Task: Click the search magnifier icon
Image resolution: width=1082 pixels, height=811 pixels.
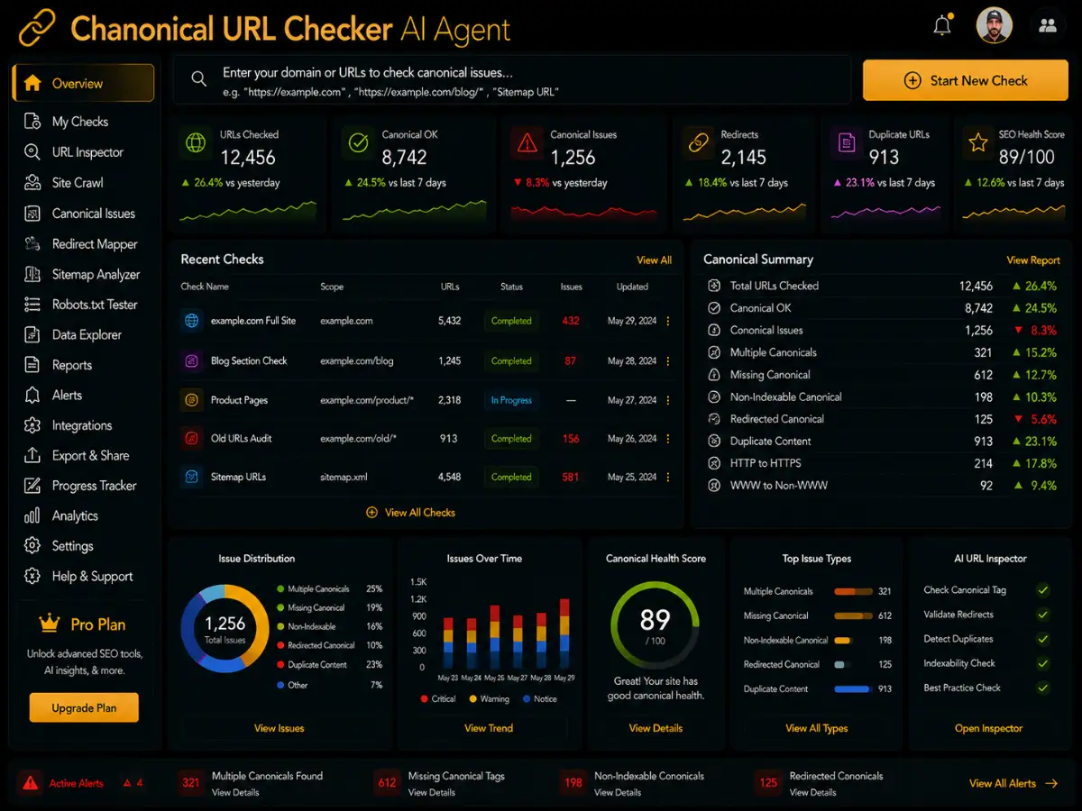Action: [x=199, y=79]
